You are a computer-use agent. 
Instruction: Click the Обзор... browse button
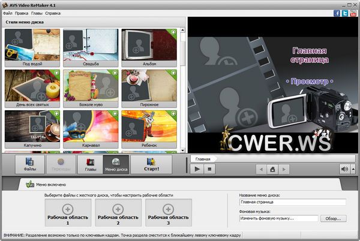(x=334, y=219)
